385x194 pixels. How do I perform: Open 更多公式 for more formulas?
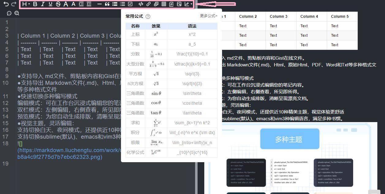[x=209, y=16]
